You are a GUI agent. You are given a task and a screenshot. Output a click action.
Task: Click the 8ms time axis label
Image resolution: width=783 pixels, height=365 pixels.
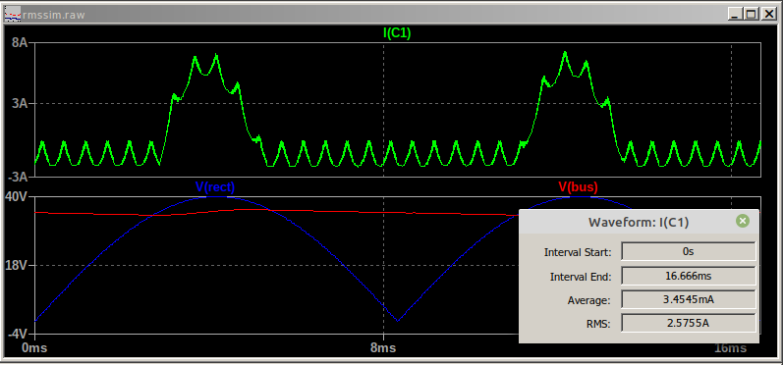click(383, 347)
